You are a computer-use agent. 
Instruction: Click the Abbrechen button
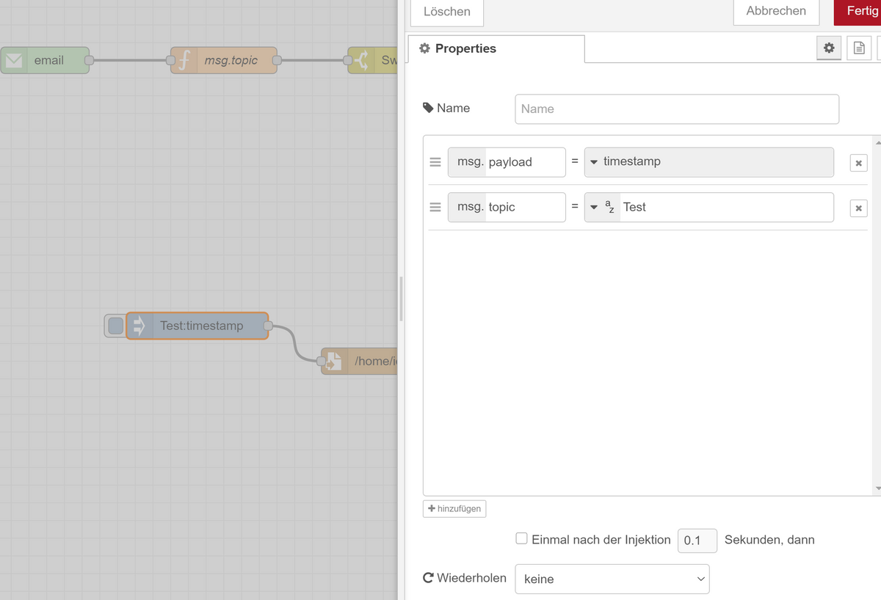[775, 11]
